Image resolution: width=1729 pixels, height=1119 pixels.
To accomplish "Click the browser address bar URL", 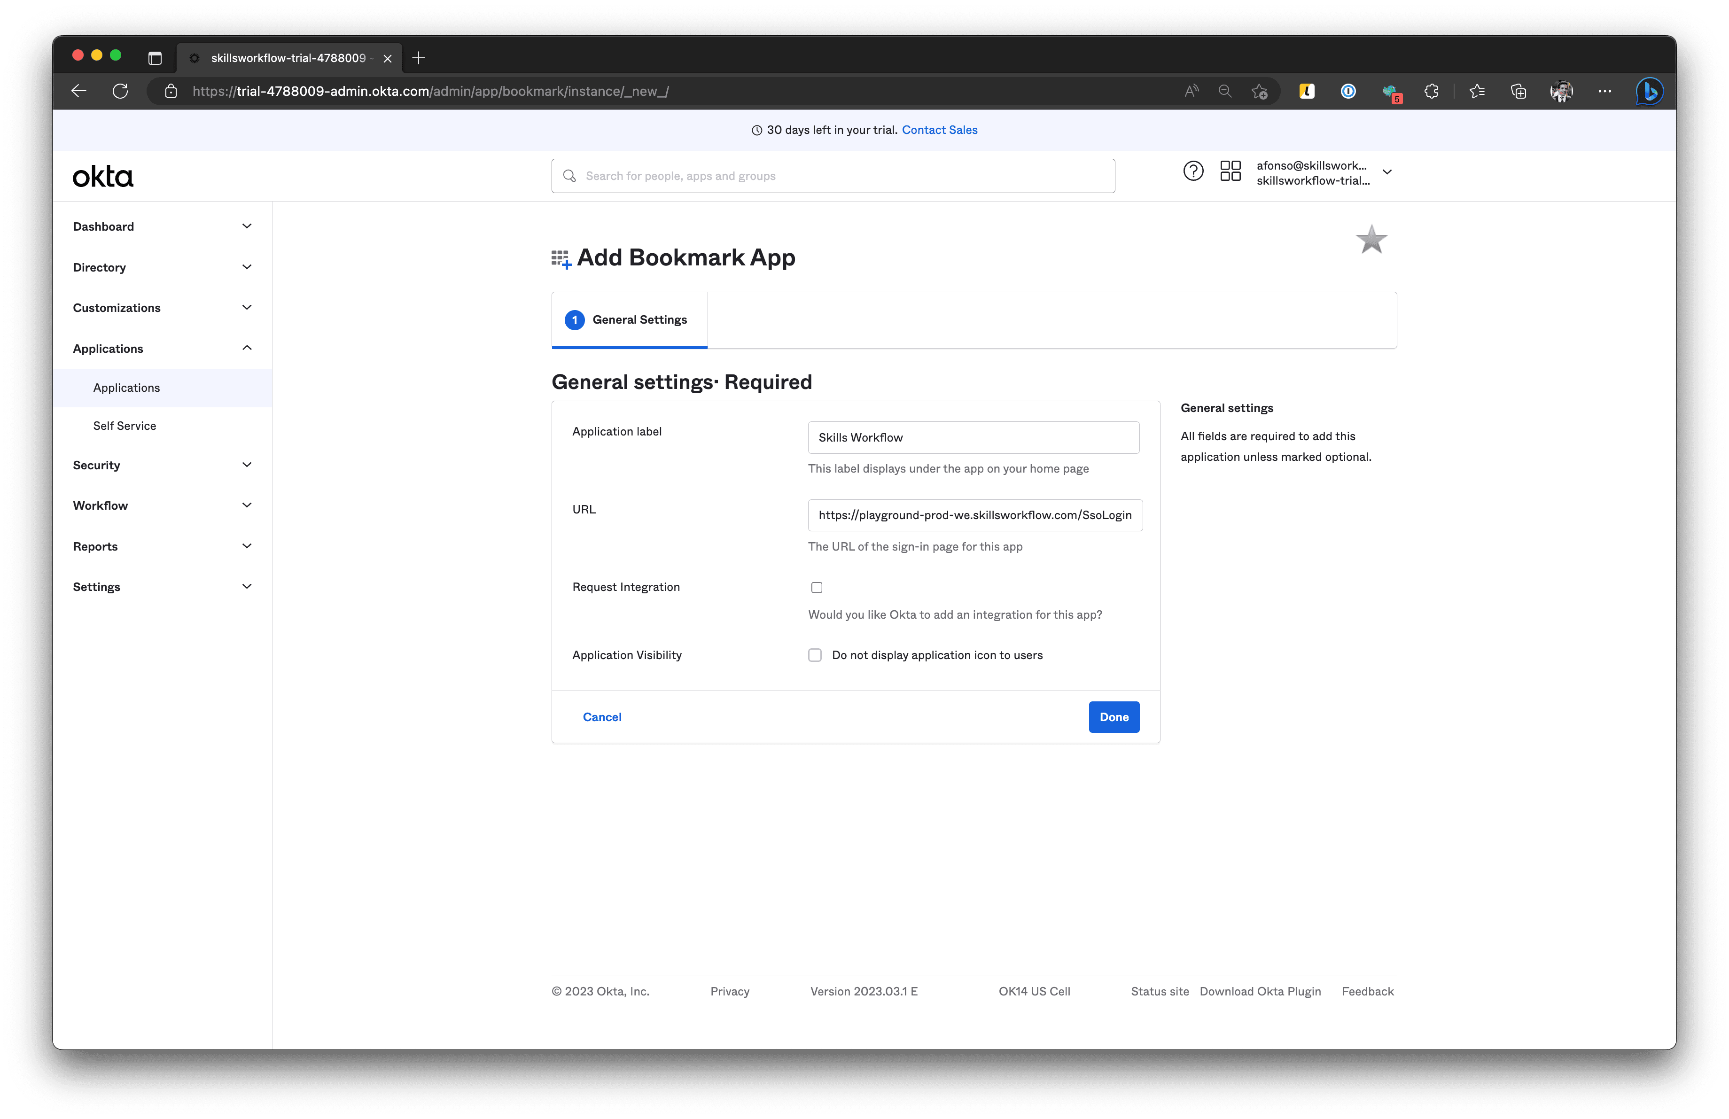I will (430, 91).
